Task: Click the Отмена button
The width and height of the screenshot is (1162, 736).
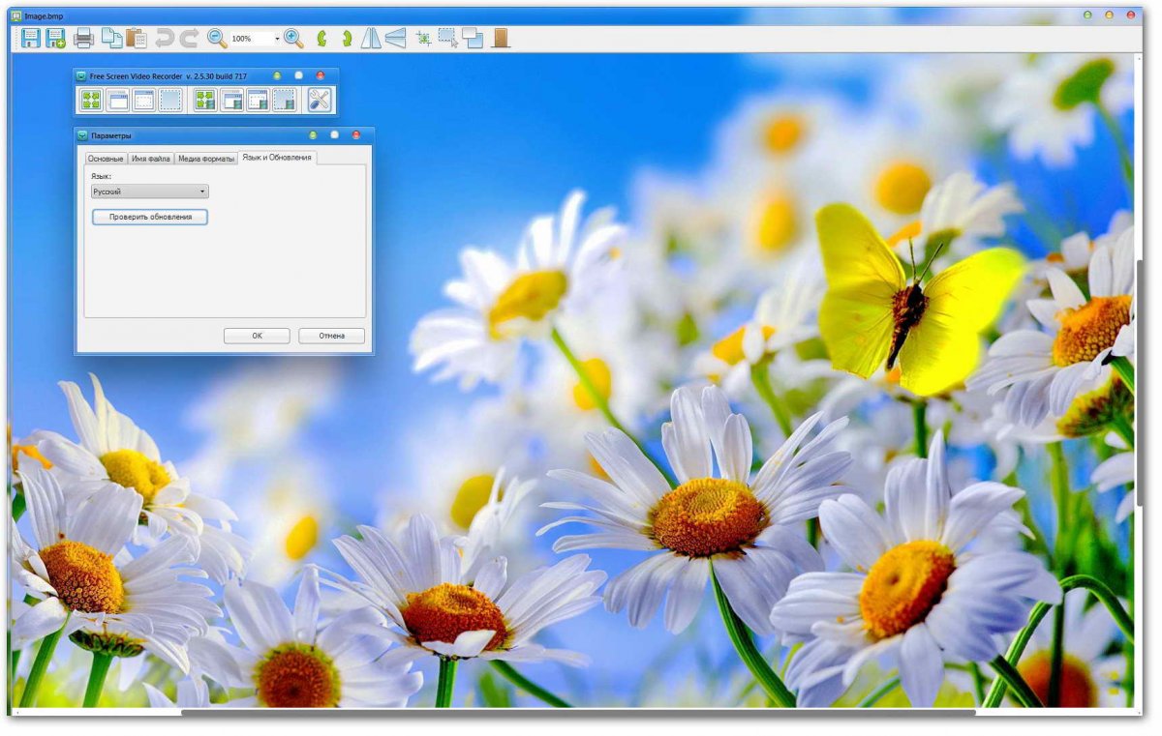Action: [x=332, y=336]
